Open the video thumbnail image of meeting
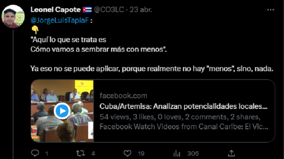Screen dimensions: 284x159 click(x=62, y=111)
